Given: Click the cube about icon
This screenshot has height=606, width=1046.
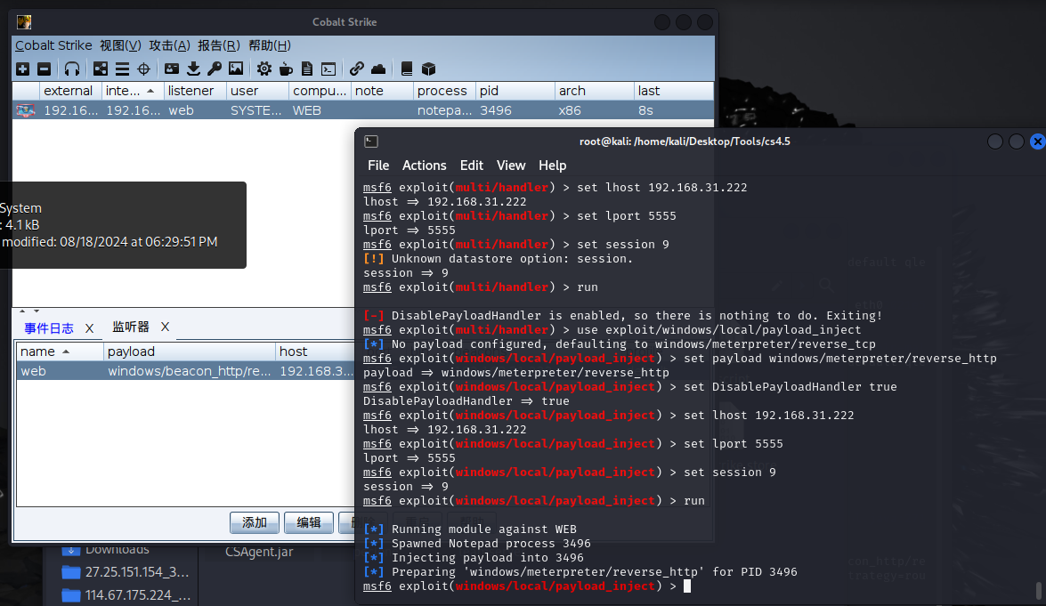Looking at the screenshot, I should pos(428,69).
